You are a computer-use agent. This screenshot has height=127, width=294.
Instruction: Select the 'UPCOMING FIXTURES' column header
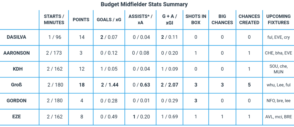pyautogui.click(x=277, y=19)
